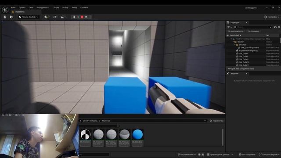Click the outliner search field
281x158 pixels.
coord(253,27)
